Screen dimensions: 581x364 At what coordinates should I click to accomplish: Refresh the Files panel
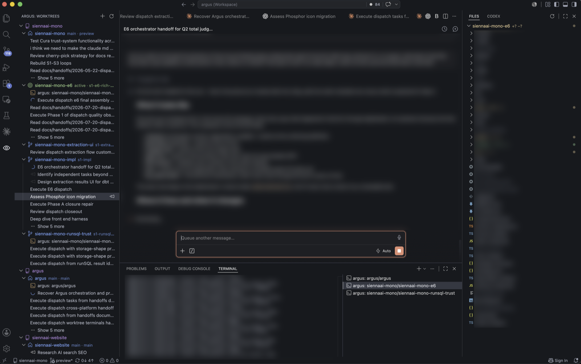click(552, 16)
